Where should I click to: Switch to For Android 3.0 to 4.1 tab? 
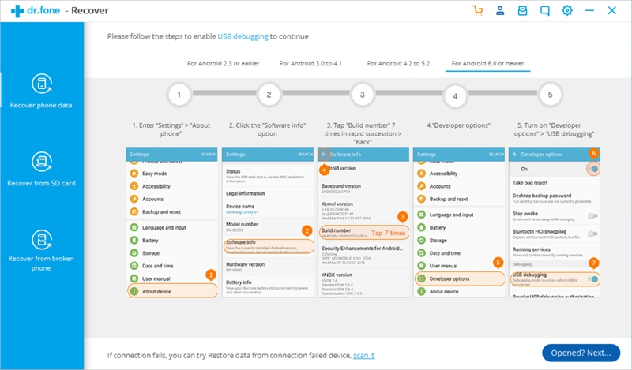[x=310, y=64]
